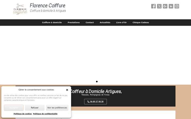Open Voir les préférences button

click(57, 108)
